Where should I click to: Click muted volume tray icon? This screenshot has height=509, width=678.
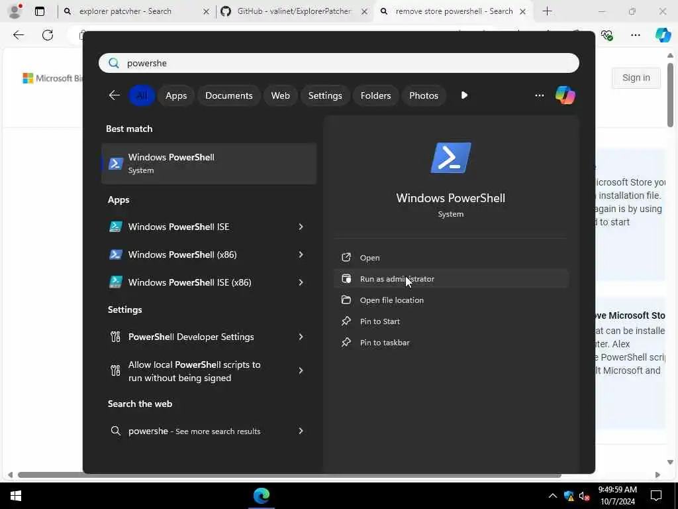[x=584, y=496]
